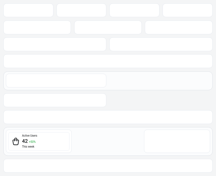Click the 42 active users count
Screen dimensions: 216x176
coord(25,141)
